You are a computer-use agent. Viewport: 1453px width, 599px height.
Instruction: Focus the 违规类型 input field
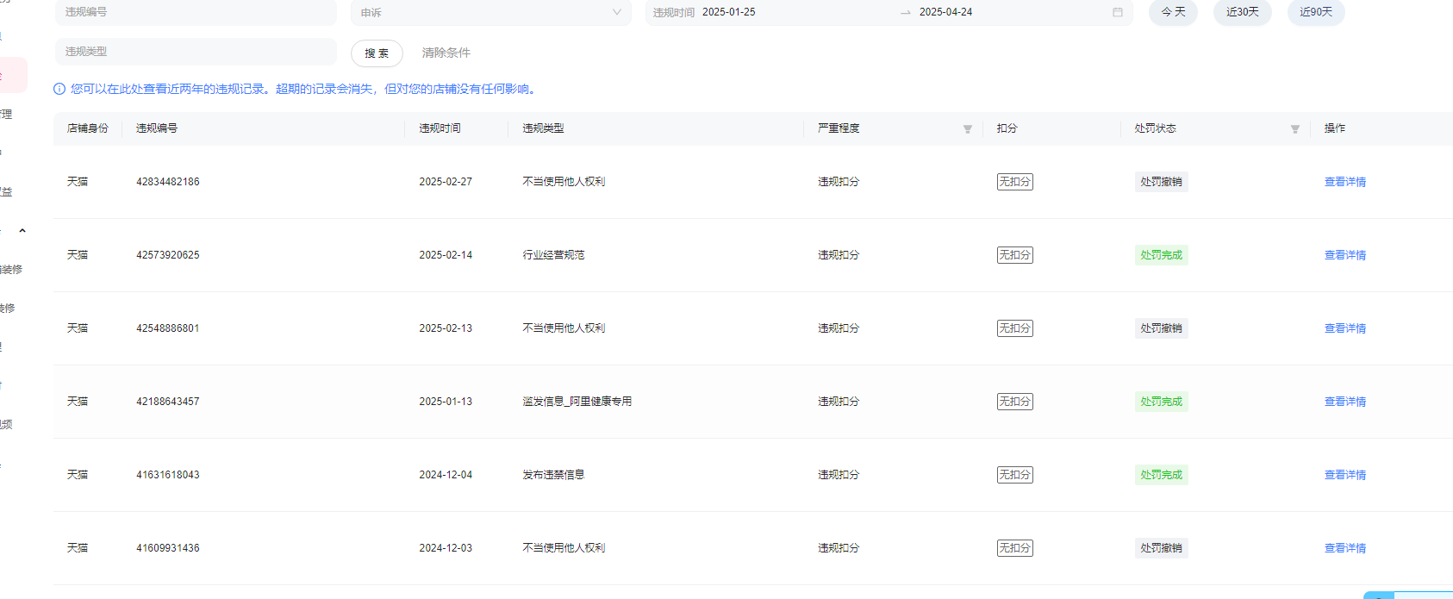point(196,52)
